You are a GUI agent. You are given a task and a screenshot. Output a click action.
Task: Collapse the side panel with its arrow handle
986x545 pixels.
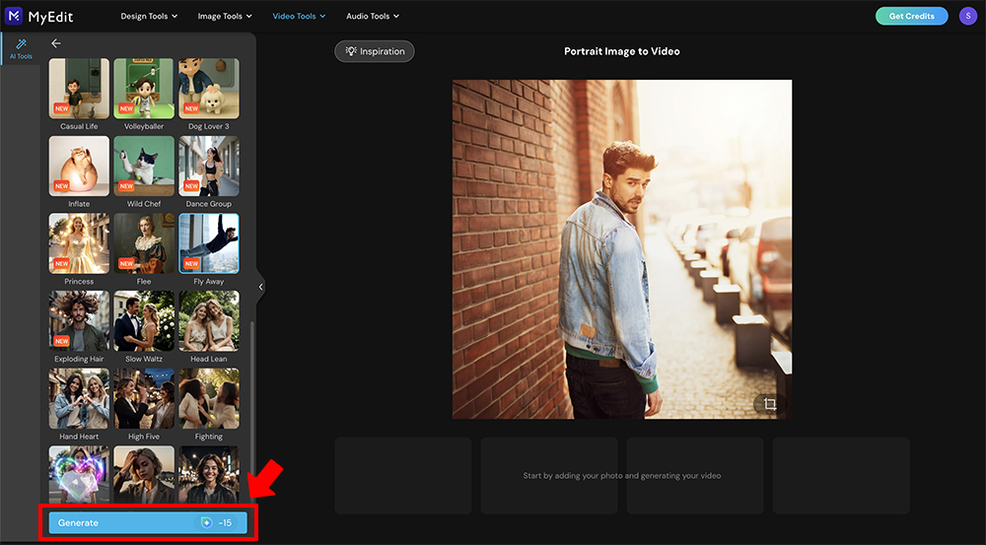(260, 287)
